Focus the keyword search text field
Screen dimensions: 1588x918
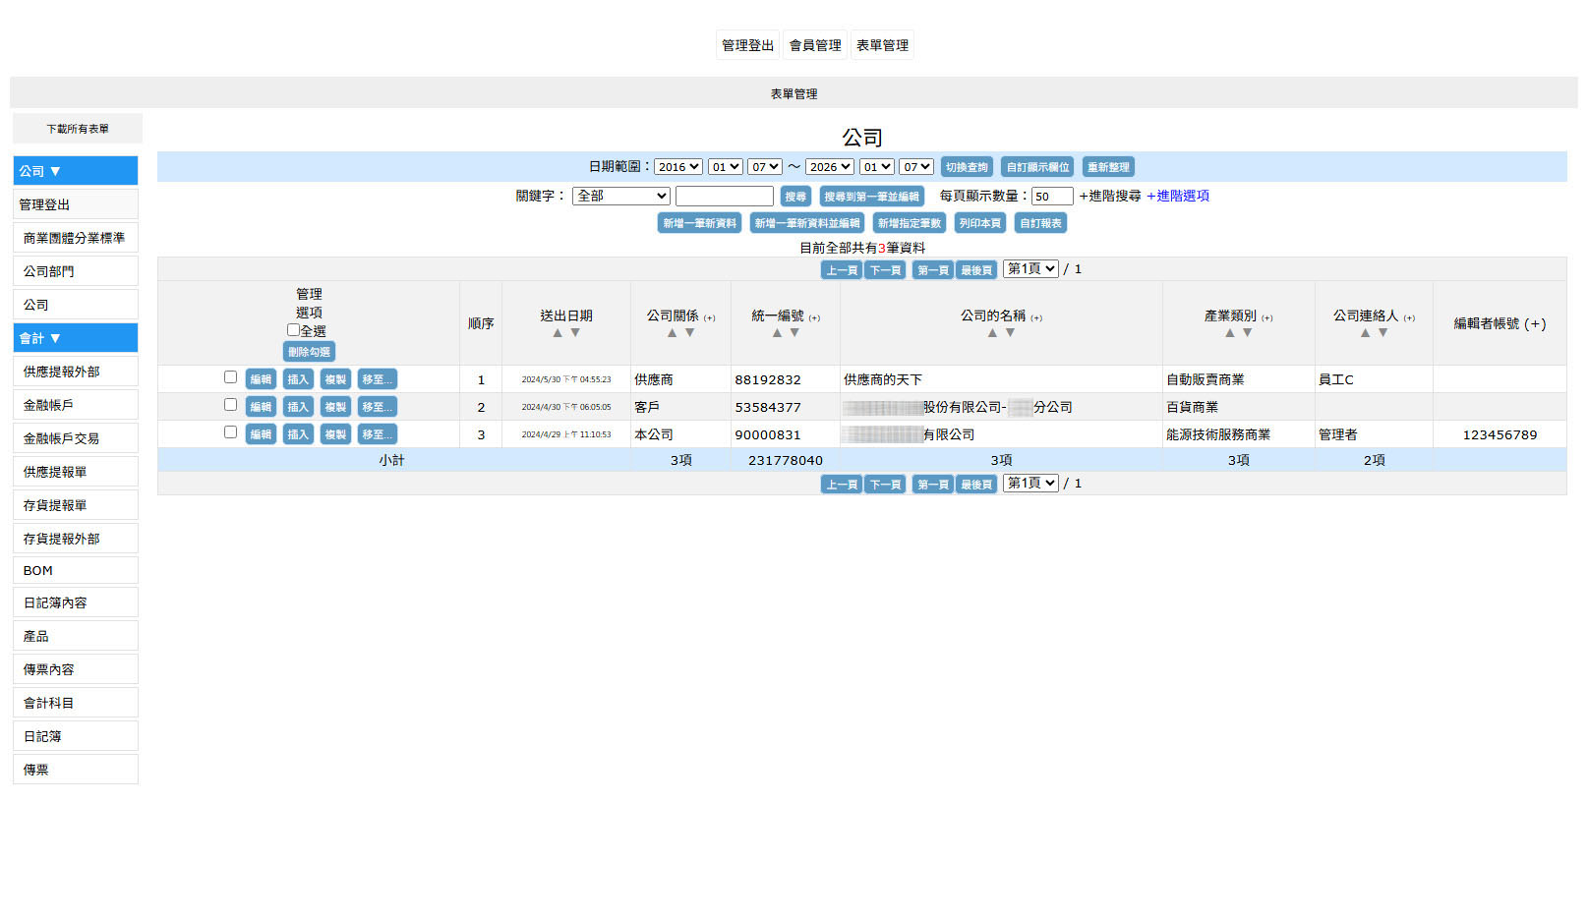click(725, 197)
